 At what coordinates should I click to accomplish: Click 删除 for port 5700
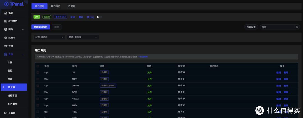coord(286,92)
